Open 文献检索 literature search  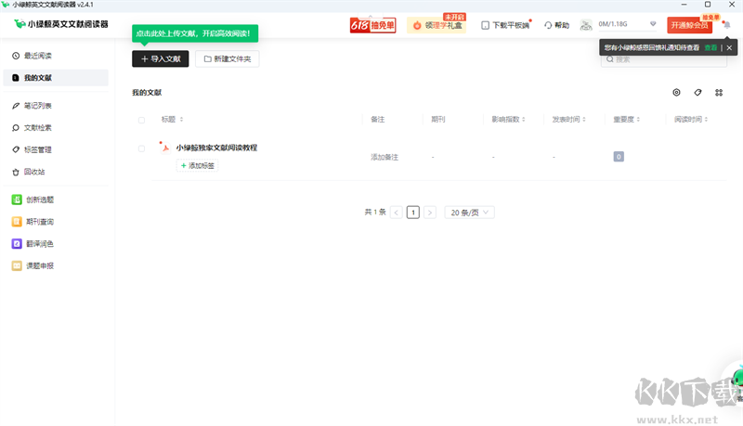coord(56,128)
